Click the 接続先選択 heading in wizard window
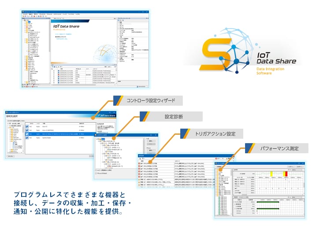 [x=12, y=116]
